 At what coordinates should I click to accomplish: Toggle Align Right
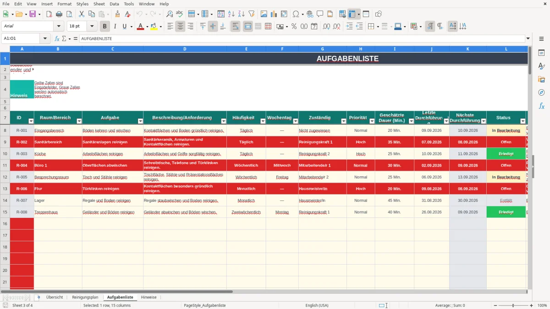pyautogui.click(x=190, y=27)
